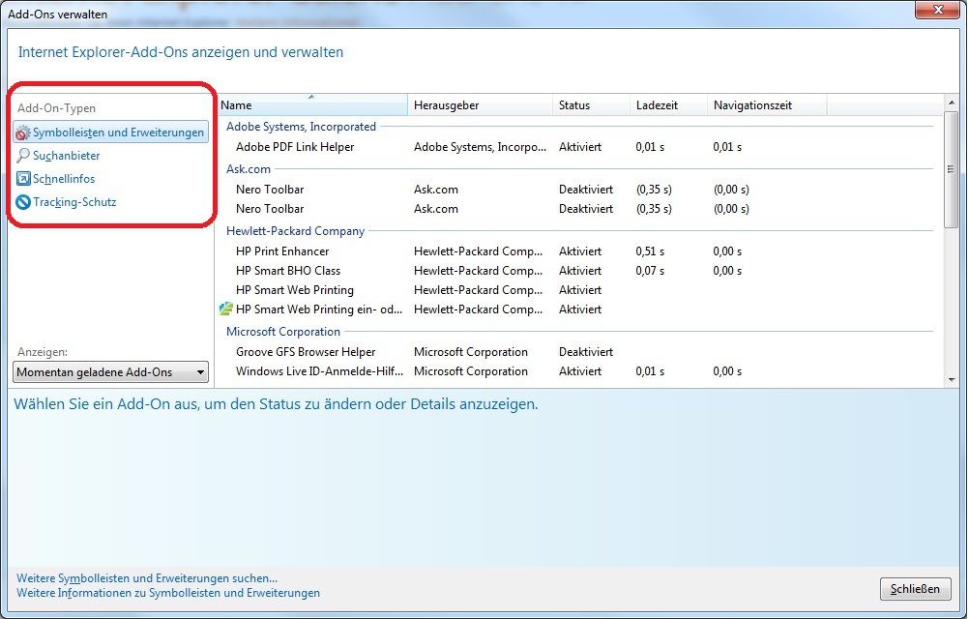Viewport: 969px width, 619px height.
Task: Select Suchanbieter add-on type
Action: 66,156
